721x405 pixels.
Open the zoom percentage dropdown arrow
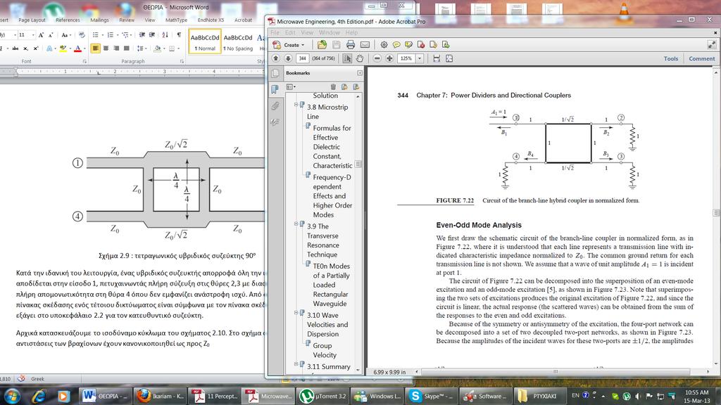point(420,58)
